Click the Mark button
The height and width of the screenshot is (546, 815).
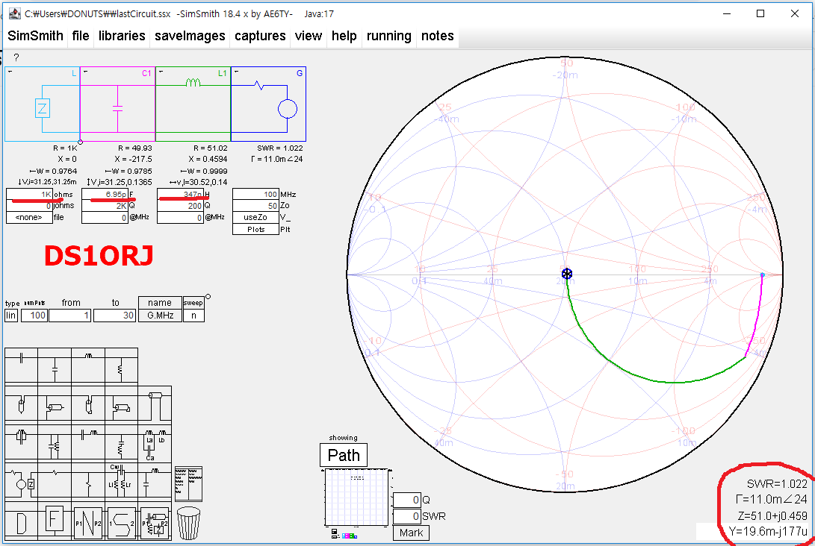tap(411, 533)
